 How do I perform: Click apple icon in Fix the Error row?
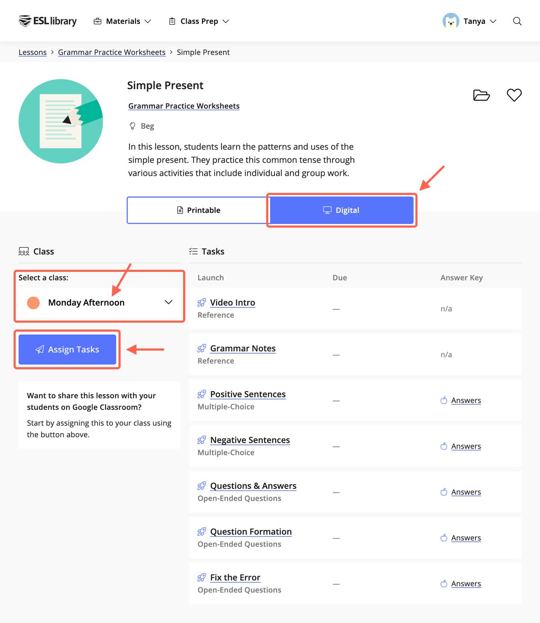click(x=444, y=583)
